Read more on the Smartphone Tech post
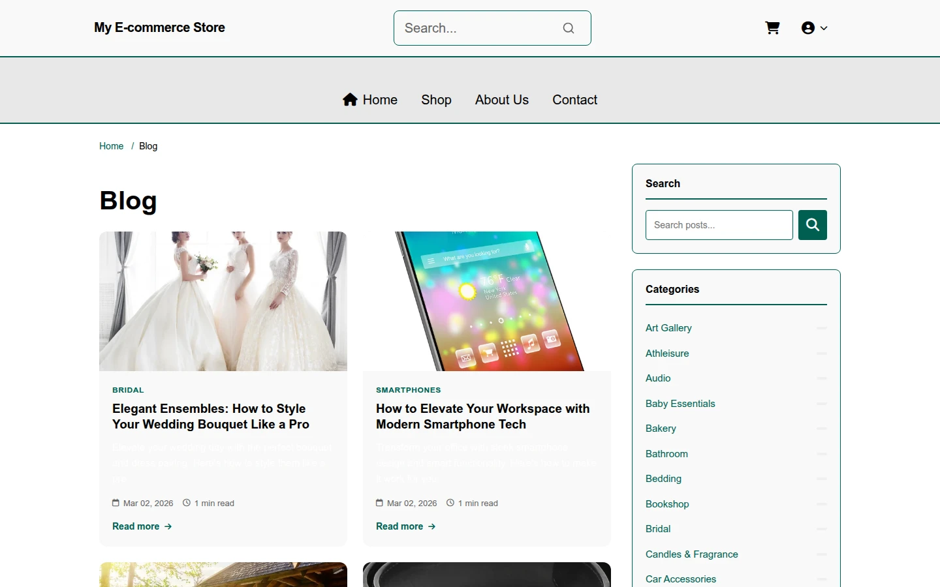Viewport: 940px width, 587px height. tap(406, 526)
